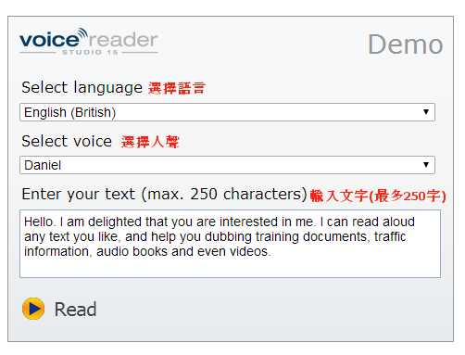Click the Enter your text label
Screen dimensions: 465x355
pyautogui.click(x=164, y=195)
